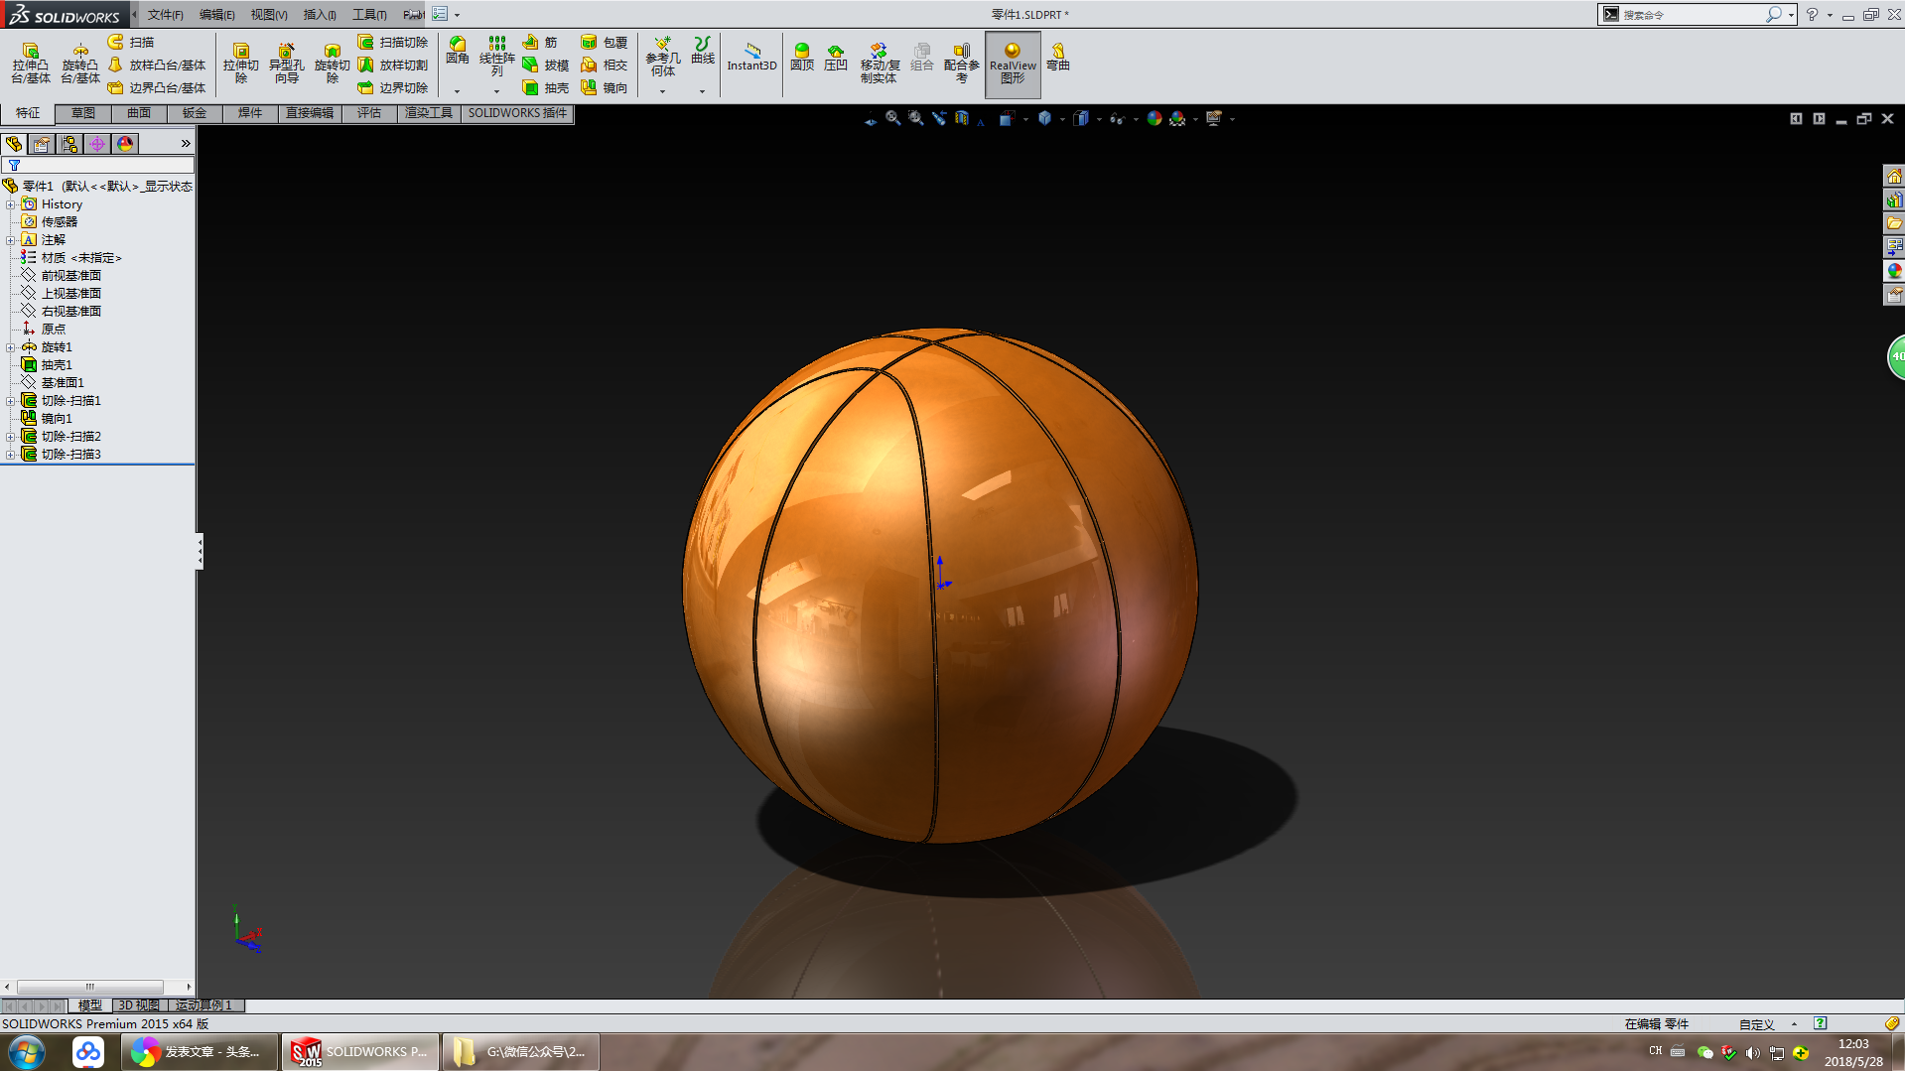Toggle RealView Graphics (RealView图形)
This screenshot has width=1905, height=1071.
(x=1013, y=64)
